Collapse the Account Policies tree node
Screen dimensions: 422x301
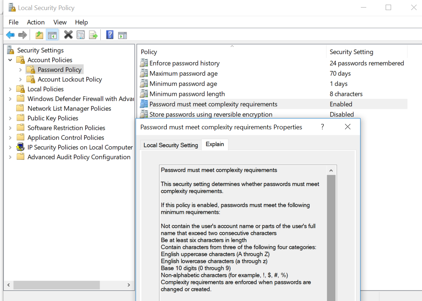[10, 60]
